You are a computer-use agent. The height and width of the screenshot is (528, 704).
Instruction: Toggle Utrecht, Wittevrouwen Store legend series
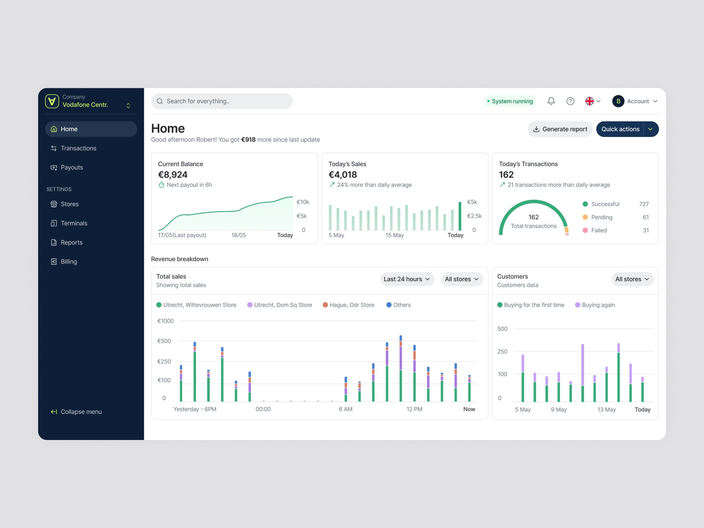[x=197, y=305]
